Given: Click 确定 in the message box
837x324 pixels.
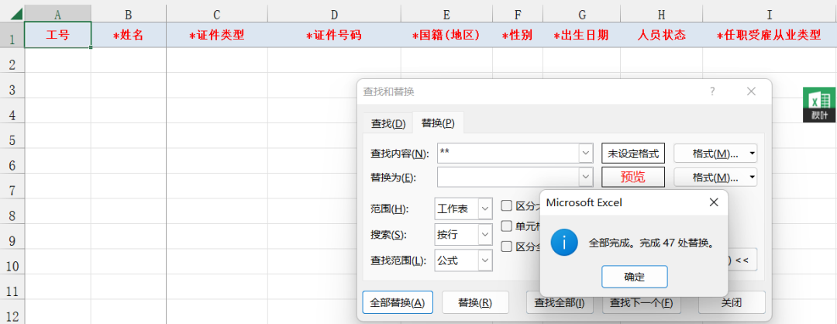Looking at the screenshot, I should tap(634, 277).
